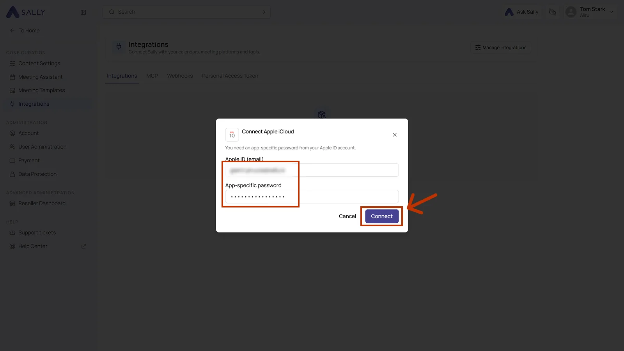
Task: Click the Tom Stark user avatar
Action: pyautogui.click(x=571, y=12)
